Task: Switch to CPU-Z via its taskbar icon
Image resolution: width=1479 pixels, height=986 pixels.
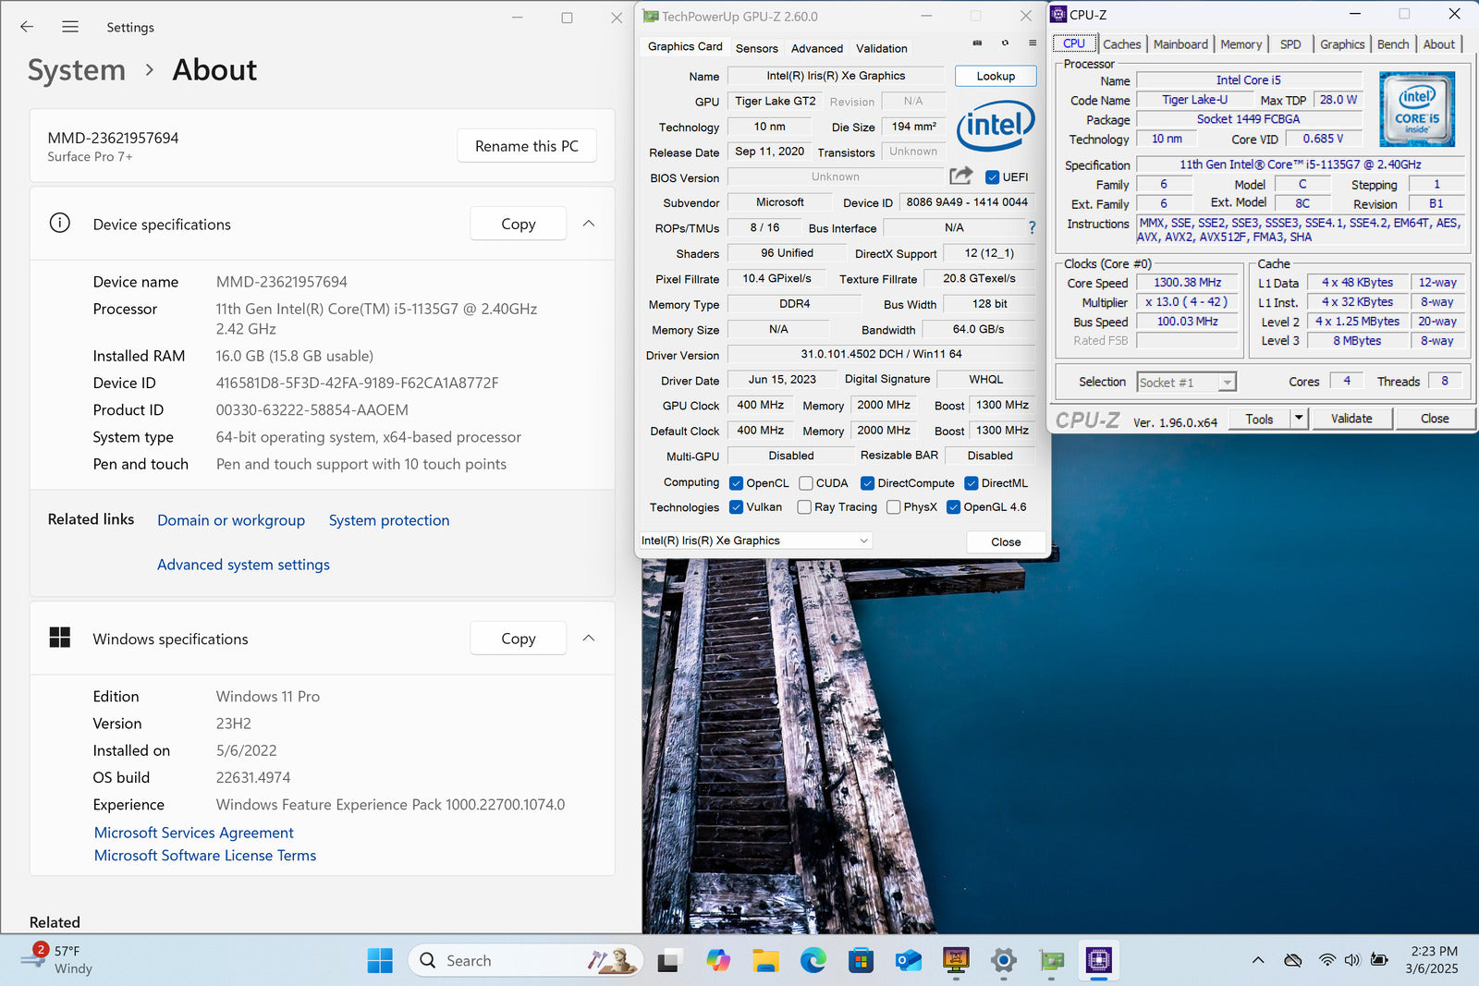Action: (x=1098, y=961)
